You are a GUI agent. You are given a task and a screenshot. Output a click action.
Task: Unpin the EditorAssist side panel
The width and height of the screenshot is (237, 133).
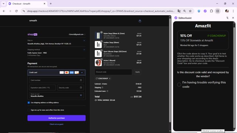point(227,18)
